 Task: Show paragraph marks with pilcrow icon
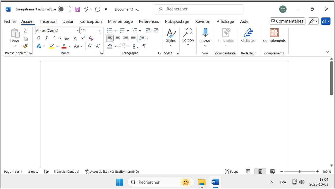144,46
